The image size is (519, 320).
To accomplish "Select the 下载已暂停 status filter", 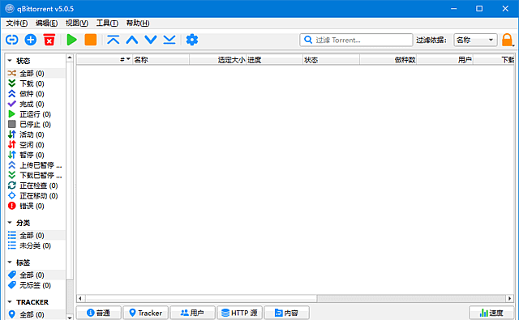I will pyautogui.click(x=36, y=175).
